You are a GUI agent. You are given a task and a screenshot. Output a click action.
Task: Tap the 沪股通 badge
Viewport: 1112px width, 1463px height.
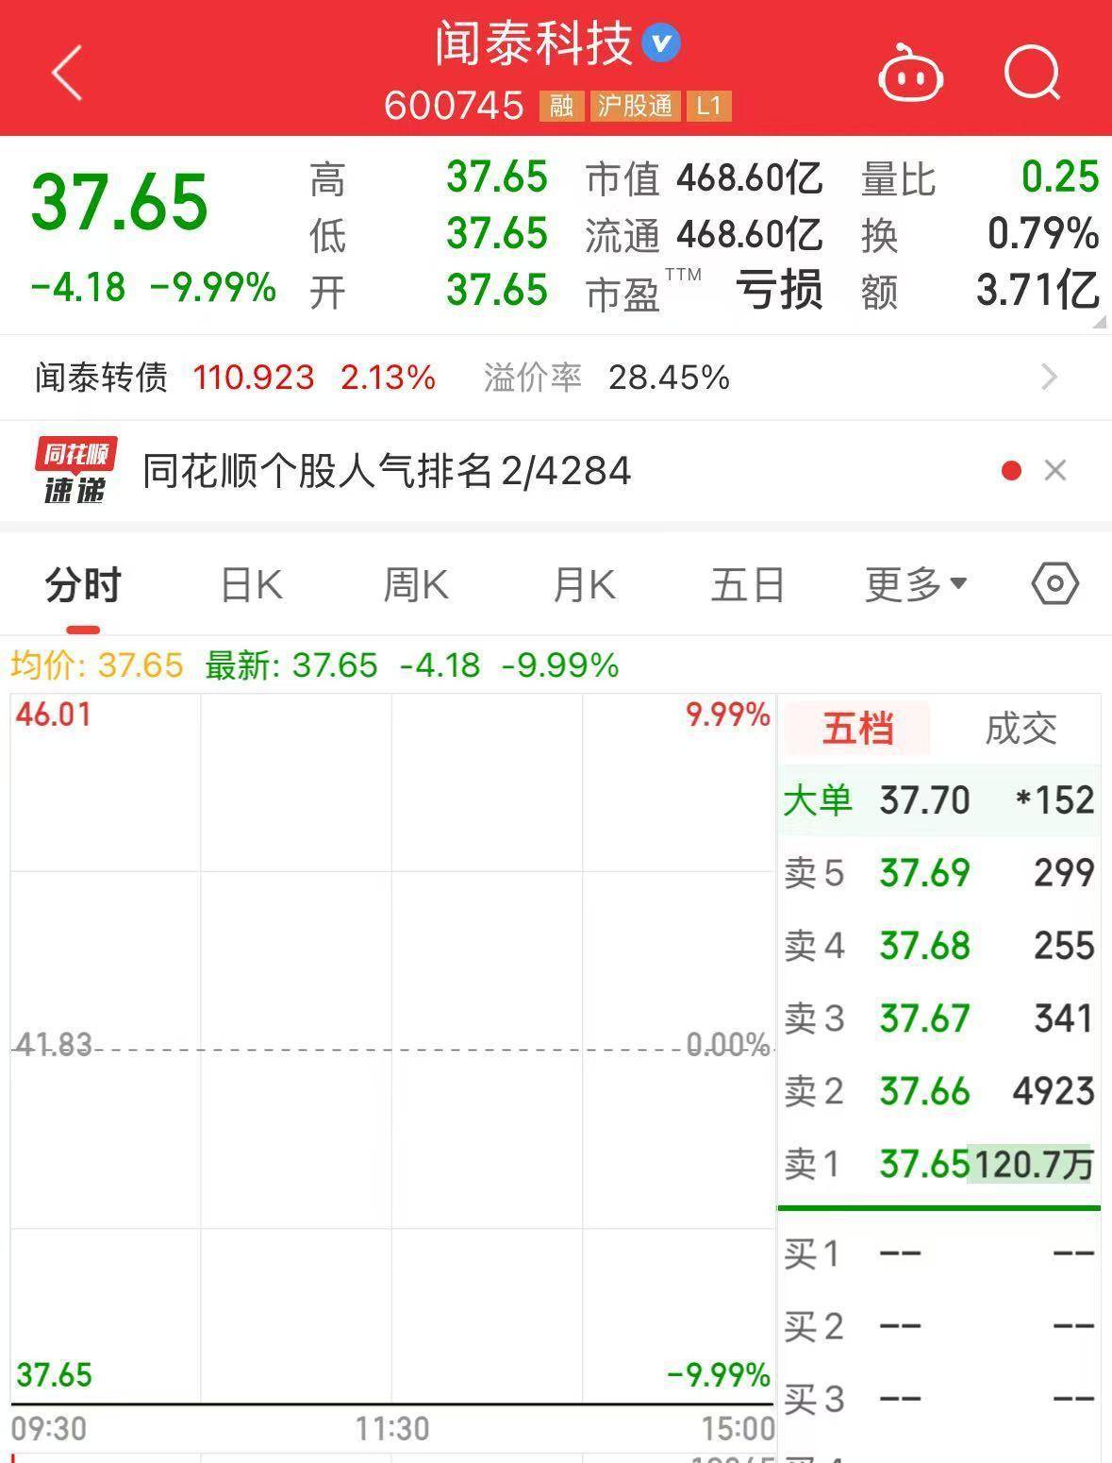[635, 107]
